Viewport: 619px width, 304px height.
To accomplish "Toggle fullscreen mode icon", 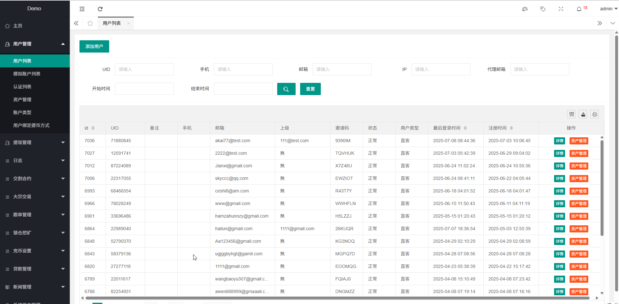I will click(x=561, y=9).
